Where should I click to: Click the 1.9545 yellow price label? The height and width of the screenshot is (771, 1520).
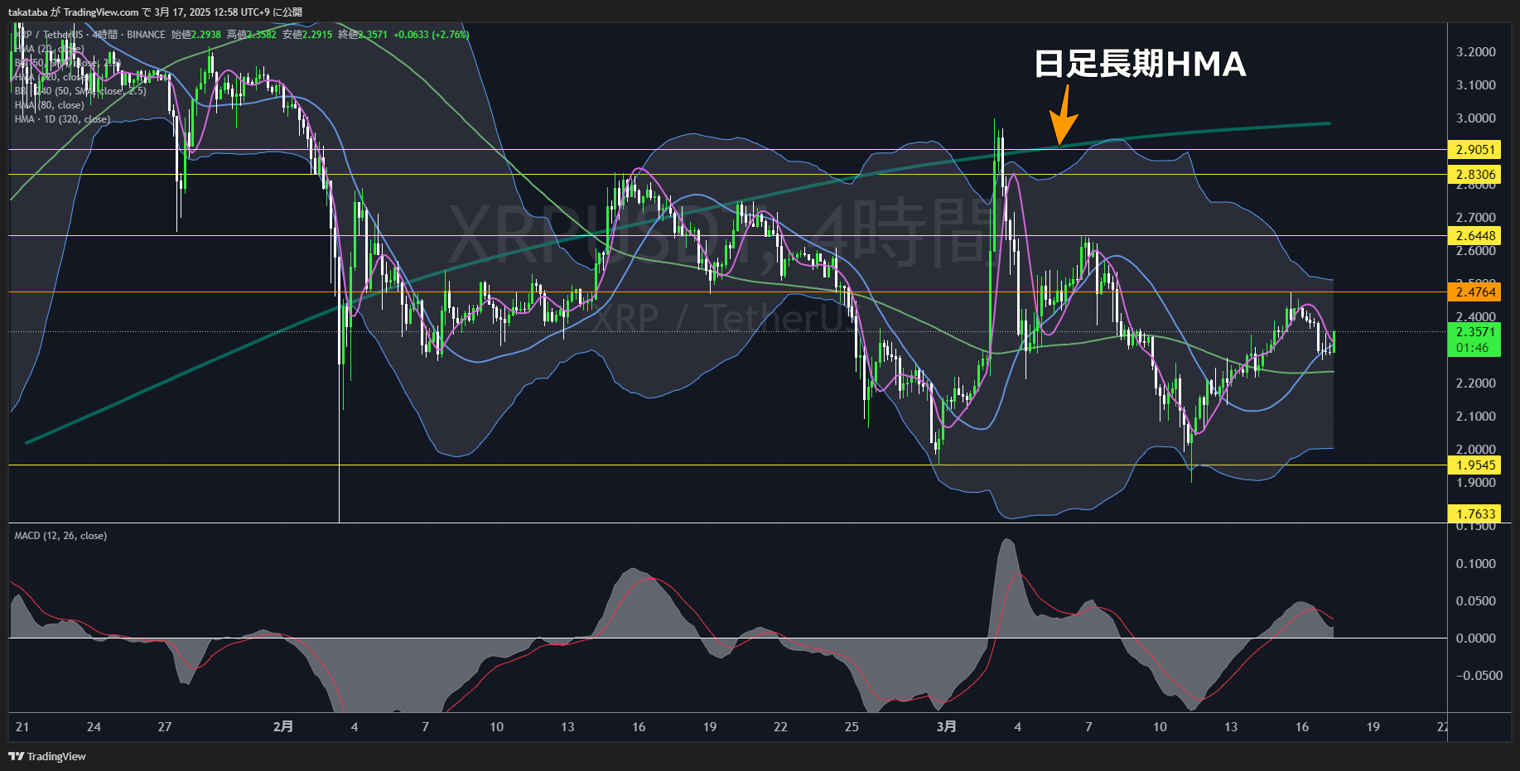[1475, 465]
